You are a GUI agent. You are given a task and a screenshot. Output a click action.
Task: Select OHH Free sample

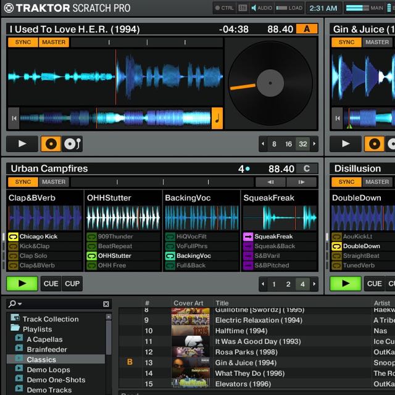pos(123,265)
